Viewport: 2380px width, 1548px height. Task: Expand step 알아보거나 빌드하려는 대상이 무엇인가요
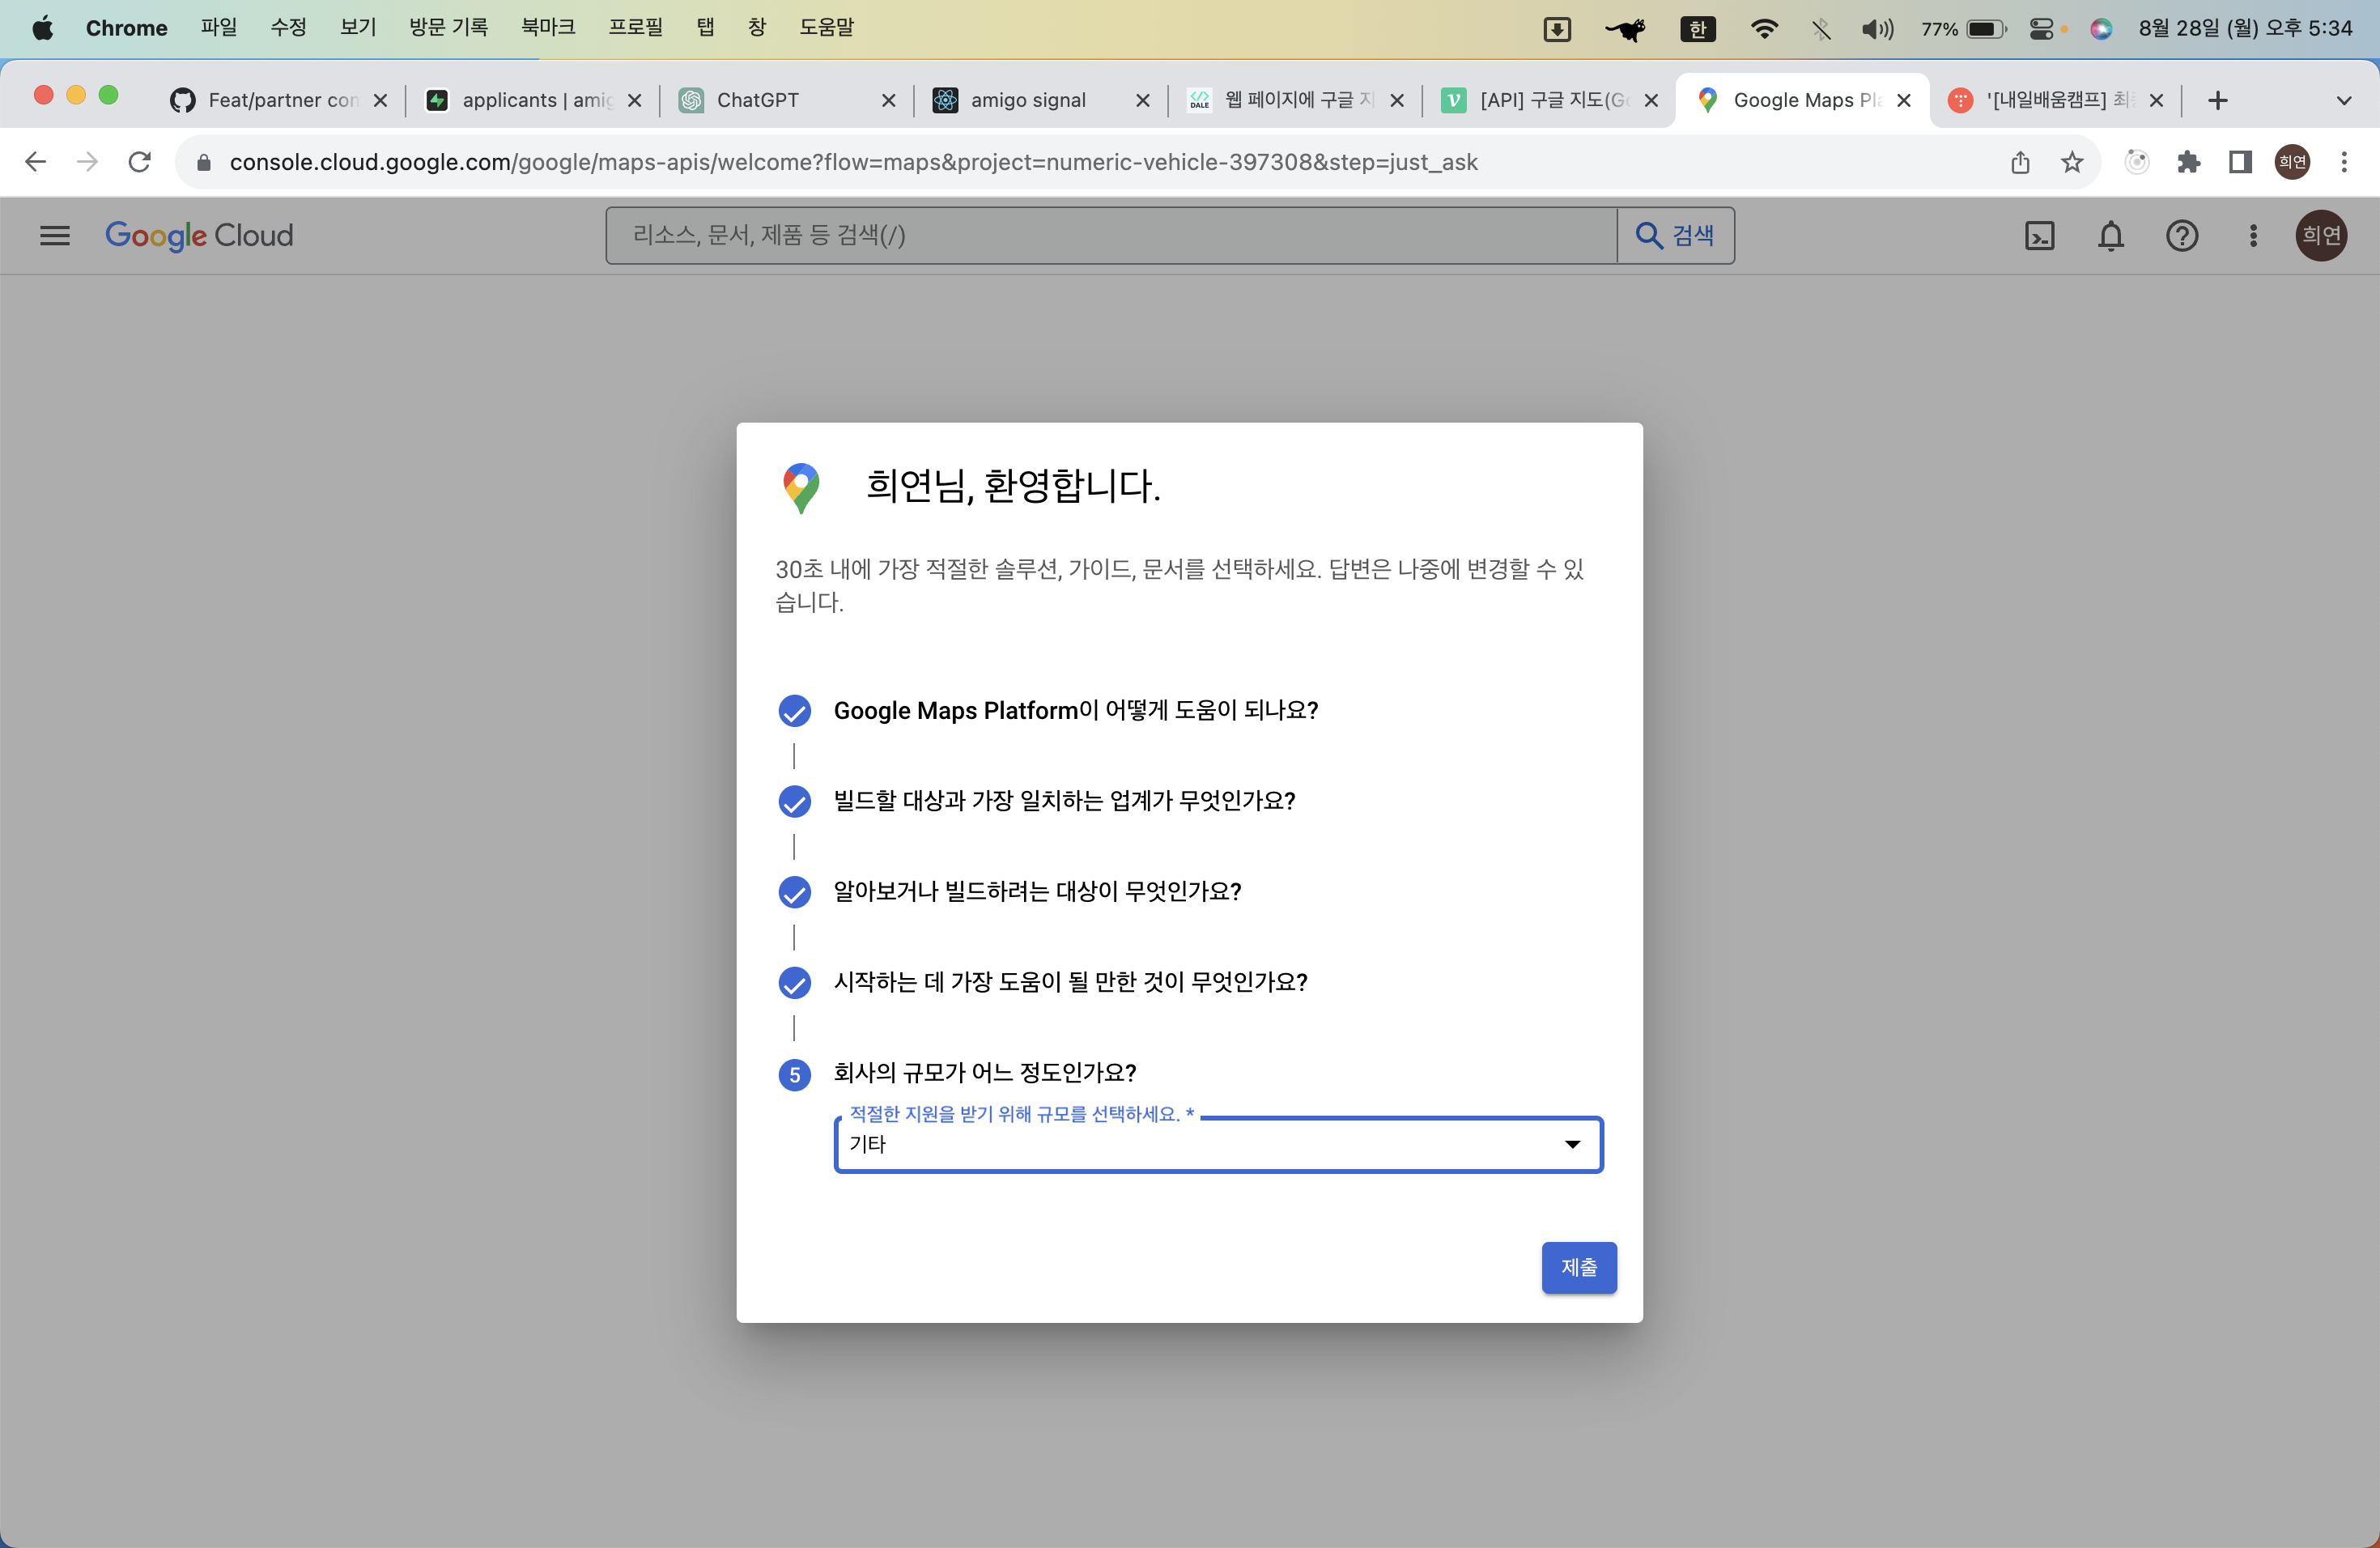click(x=1037, y=892)
